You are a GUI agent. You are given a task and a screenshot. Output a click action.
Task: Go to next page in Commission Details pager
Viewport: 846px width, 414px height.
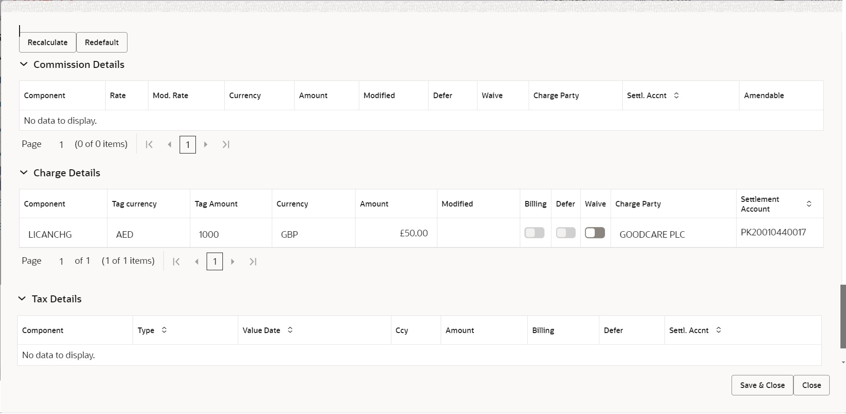click(x=206, y=145)
